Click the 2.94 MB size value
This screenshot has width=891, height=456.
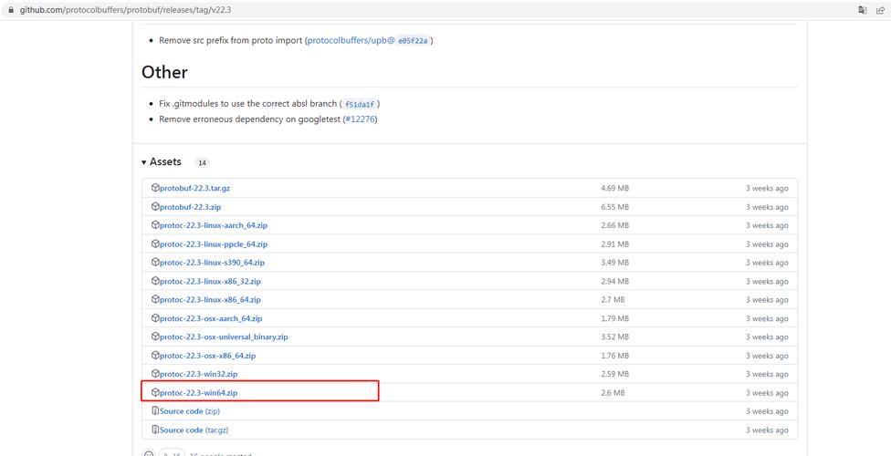614,282
